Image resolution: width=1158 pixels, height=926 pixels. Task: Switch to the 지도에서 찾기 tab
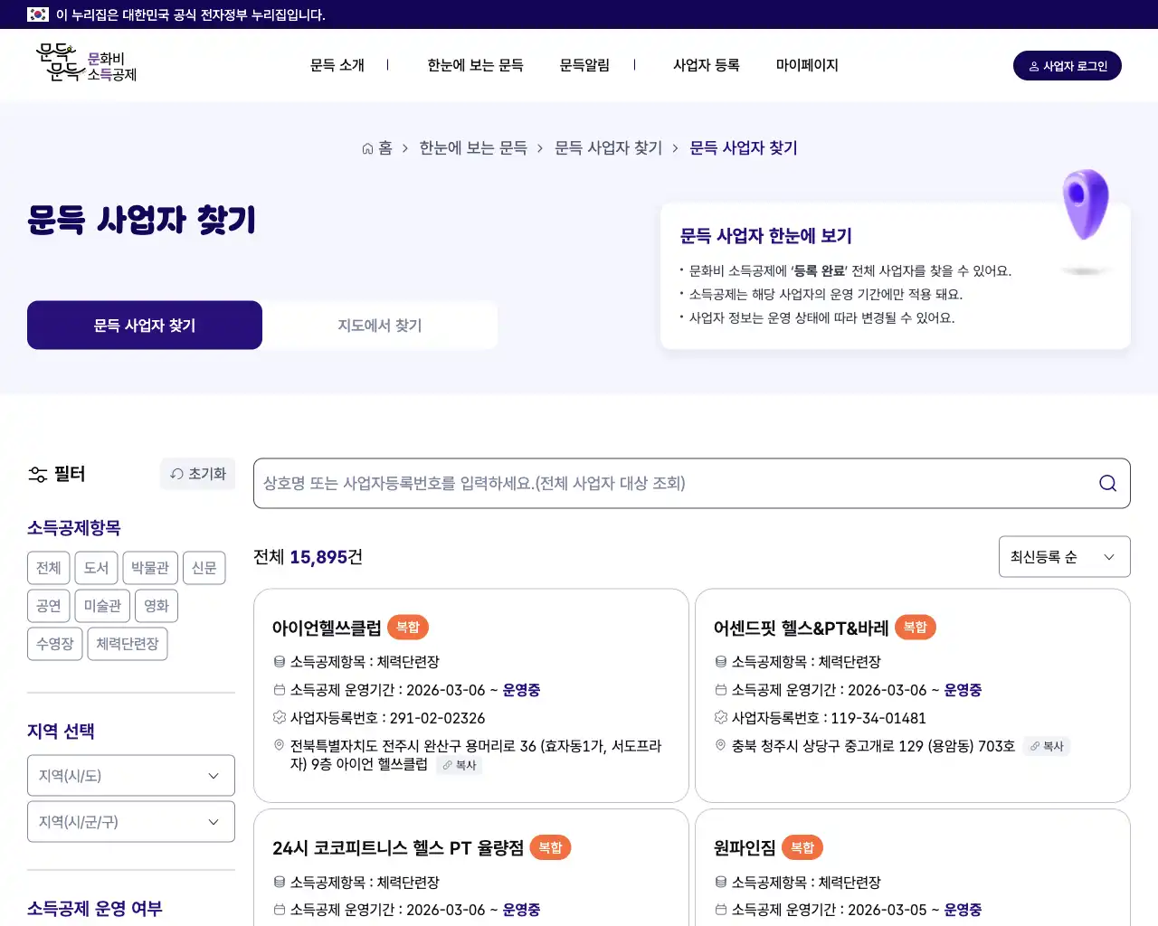pos(379,325)
